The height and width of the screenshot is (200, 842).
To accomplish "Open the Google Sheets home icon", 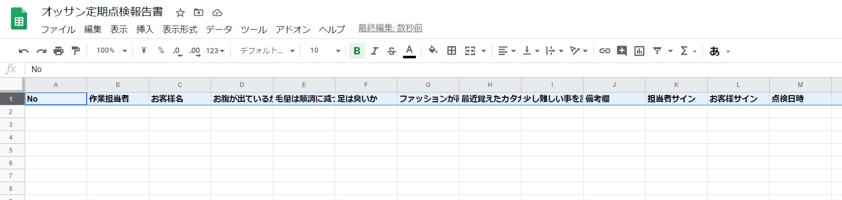I will point(19,19).
